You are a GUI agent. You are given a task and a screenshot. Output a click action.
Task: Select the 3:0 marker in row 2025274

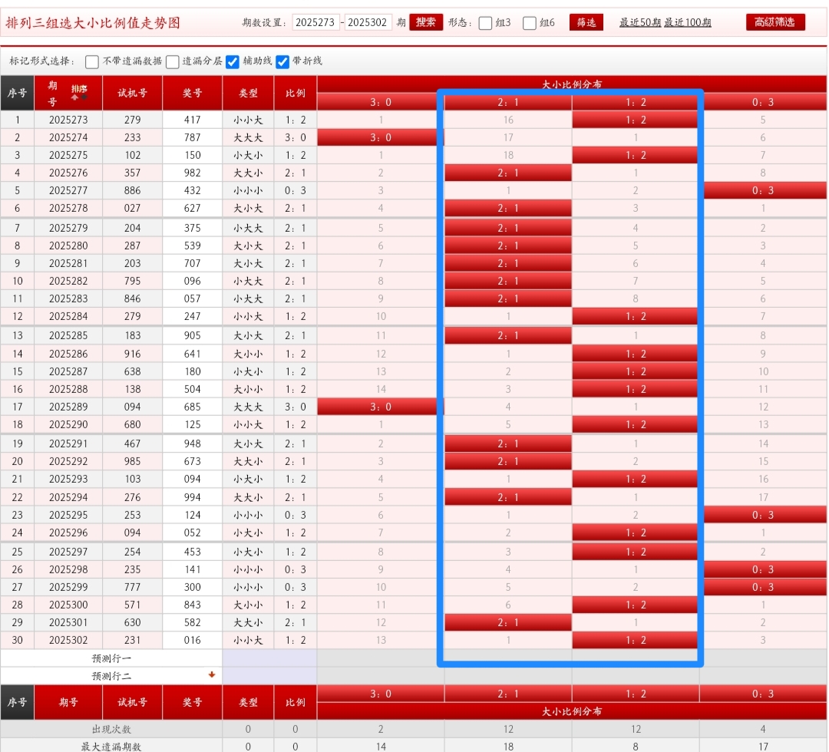click(x=380, y=137)
